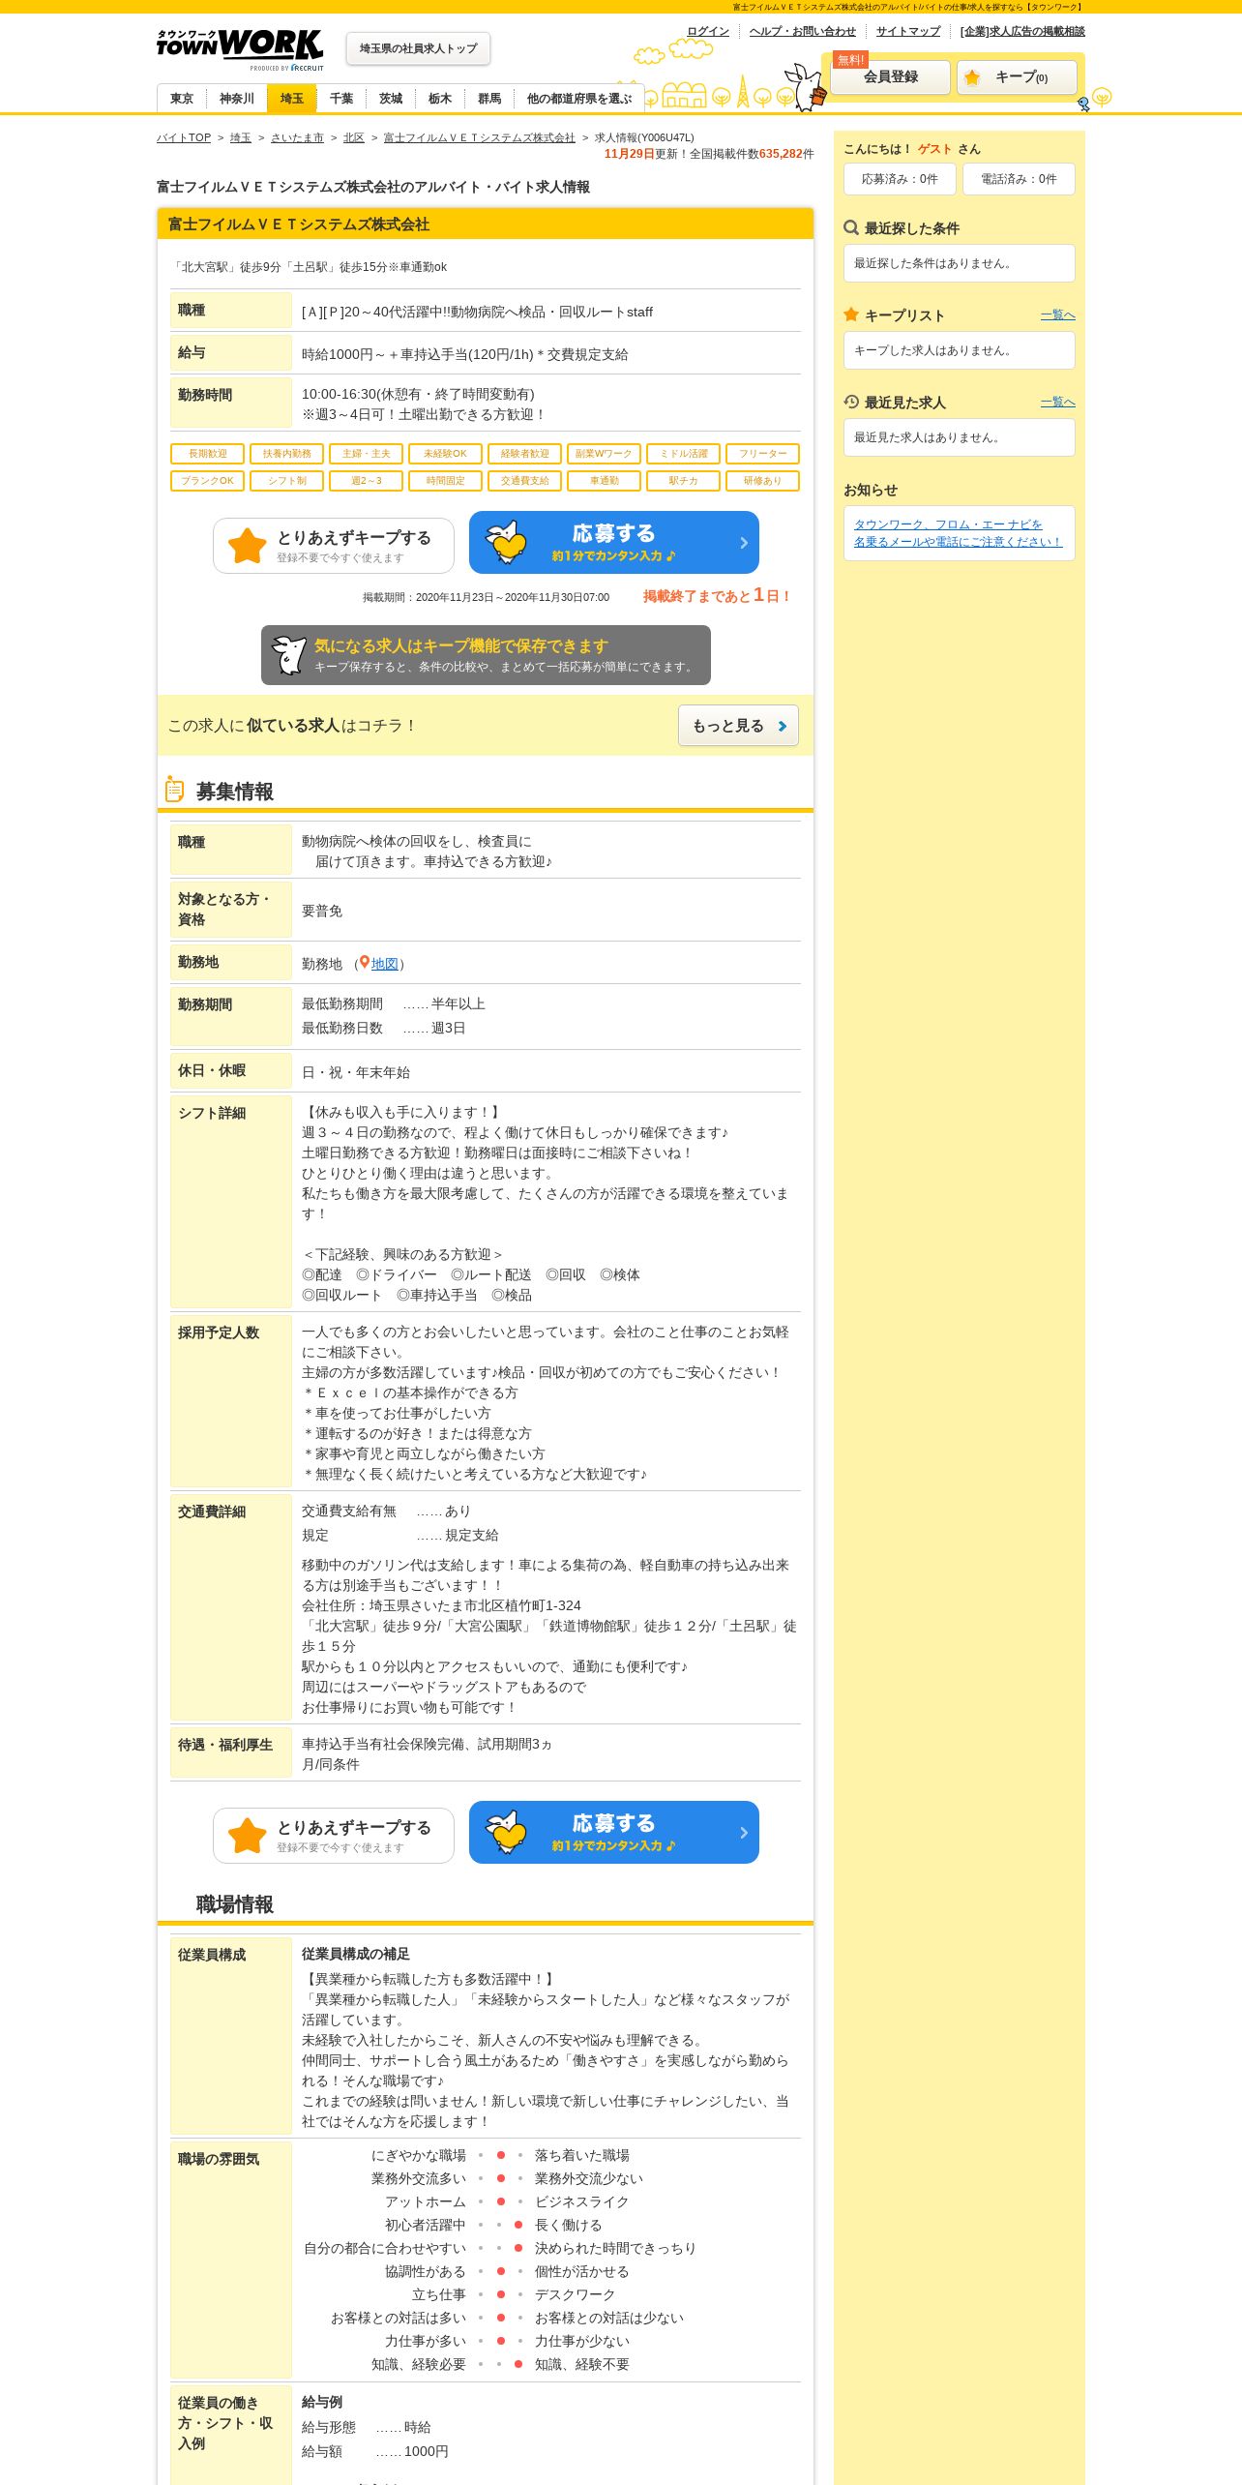Open 一覧へ link next to キープリスト
The width and height of the screenshot is (1242, 2485).
[1058, 314]
